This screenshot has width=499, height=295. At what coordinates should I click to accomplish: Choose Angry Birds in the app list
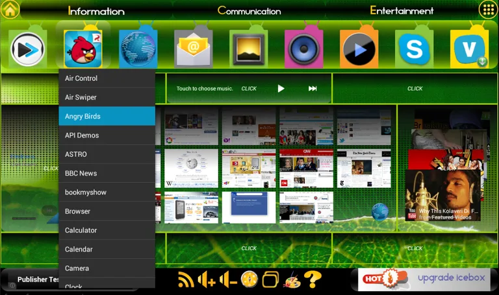pyautogui.click(x=107, y=116)
